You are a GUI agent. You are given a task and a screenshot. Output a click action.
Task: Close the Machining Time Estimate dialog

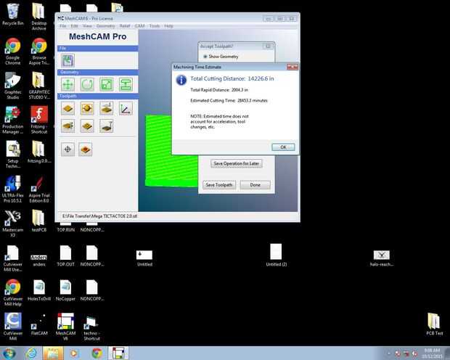coord(292,67)
